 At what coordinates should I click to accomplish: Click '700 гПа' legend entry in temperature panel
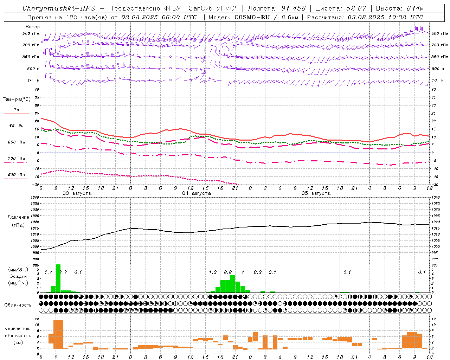pos(16,159)
